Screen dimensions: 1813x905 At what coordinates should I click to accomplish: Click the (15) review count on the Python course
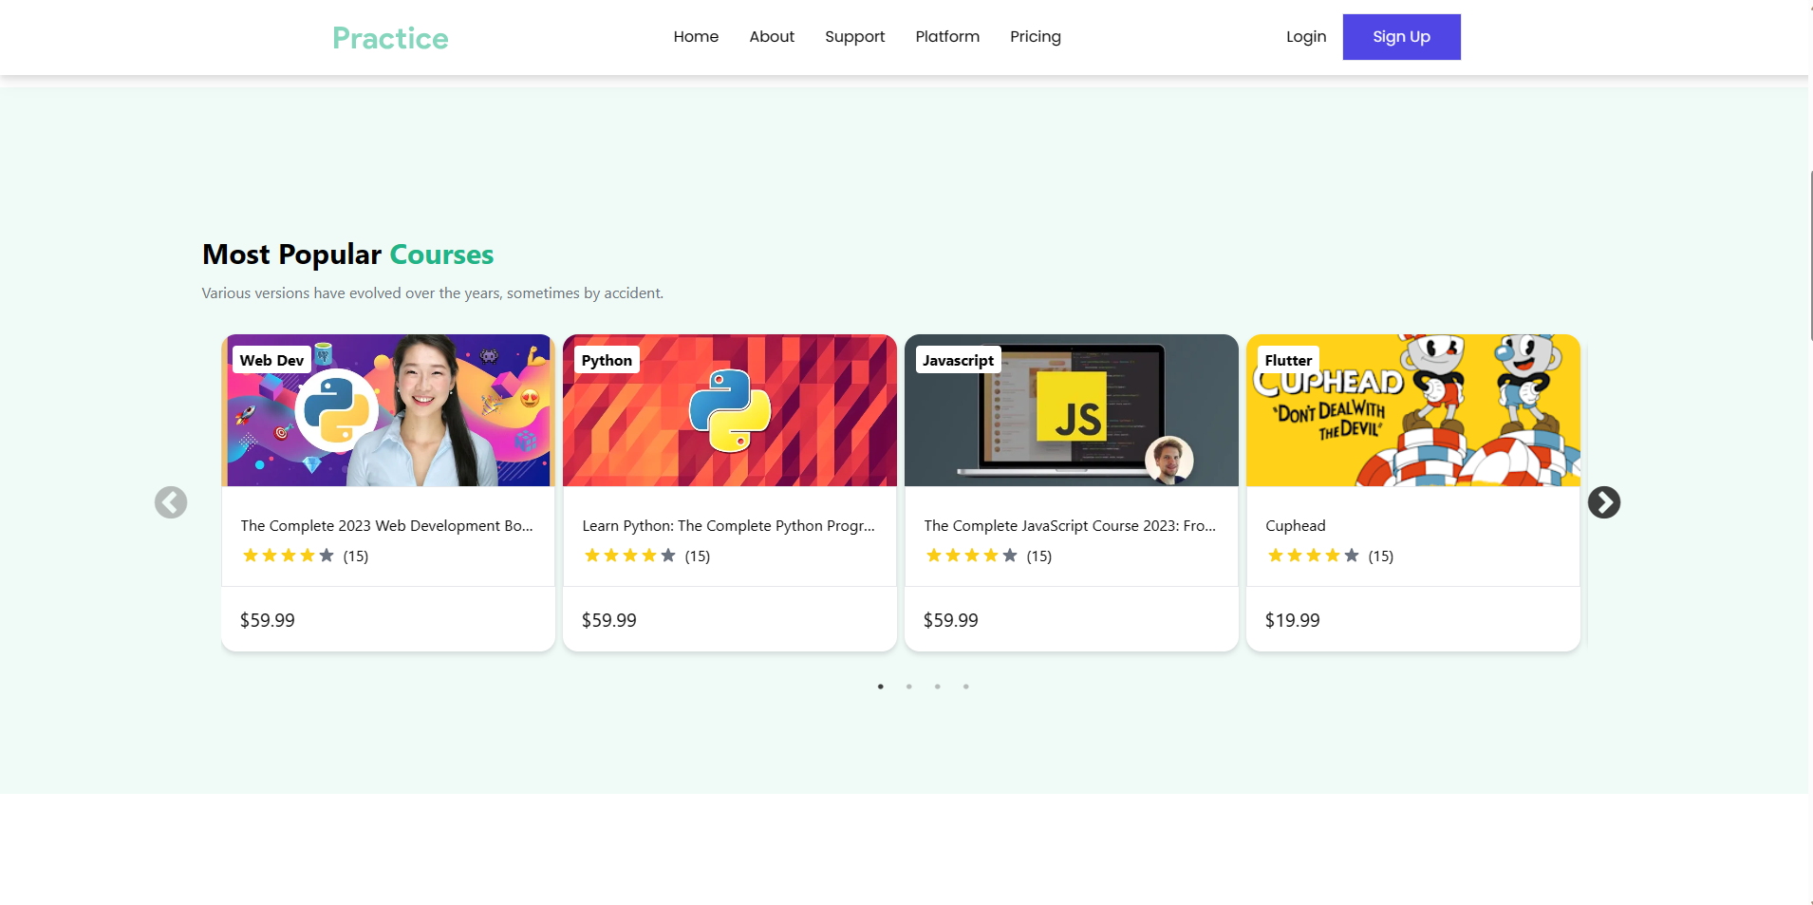(697, 556)
